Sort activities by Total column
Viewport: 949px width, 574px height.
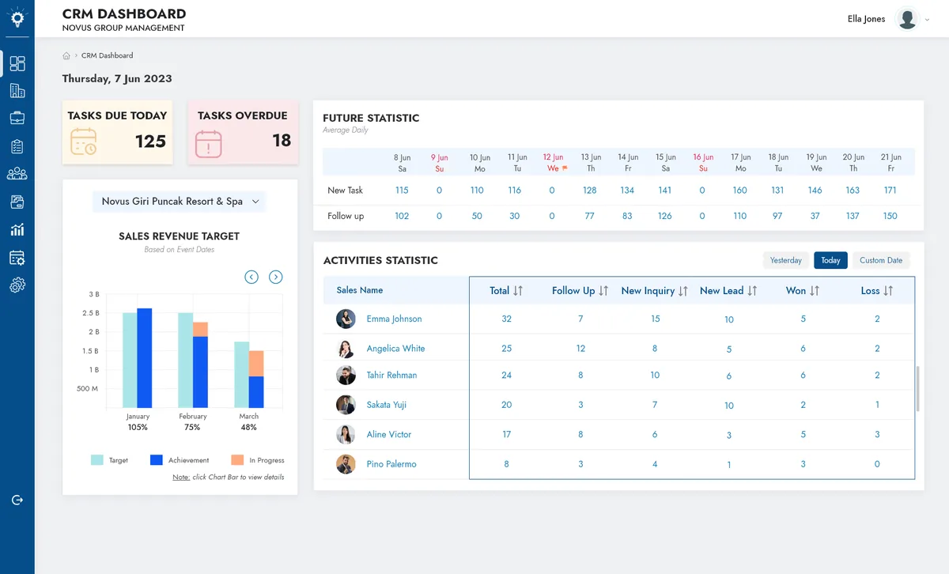[518, 291]
